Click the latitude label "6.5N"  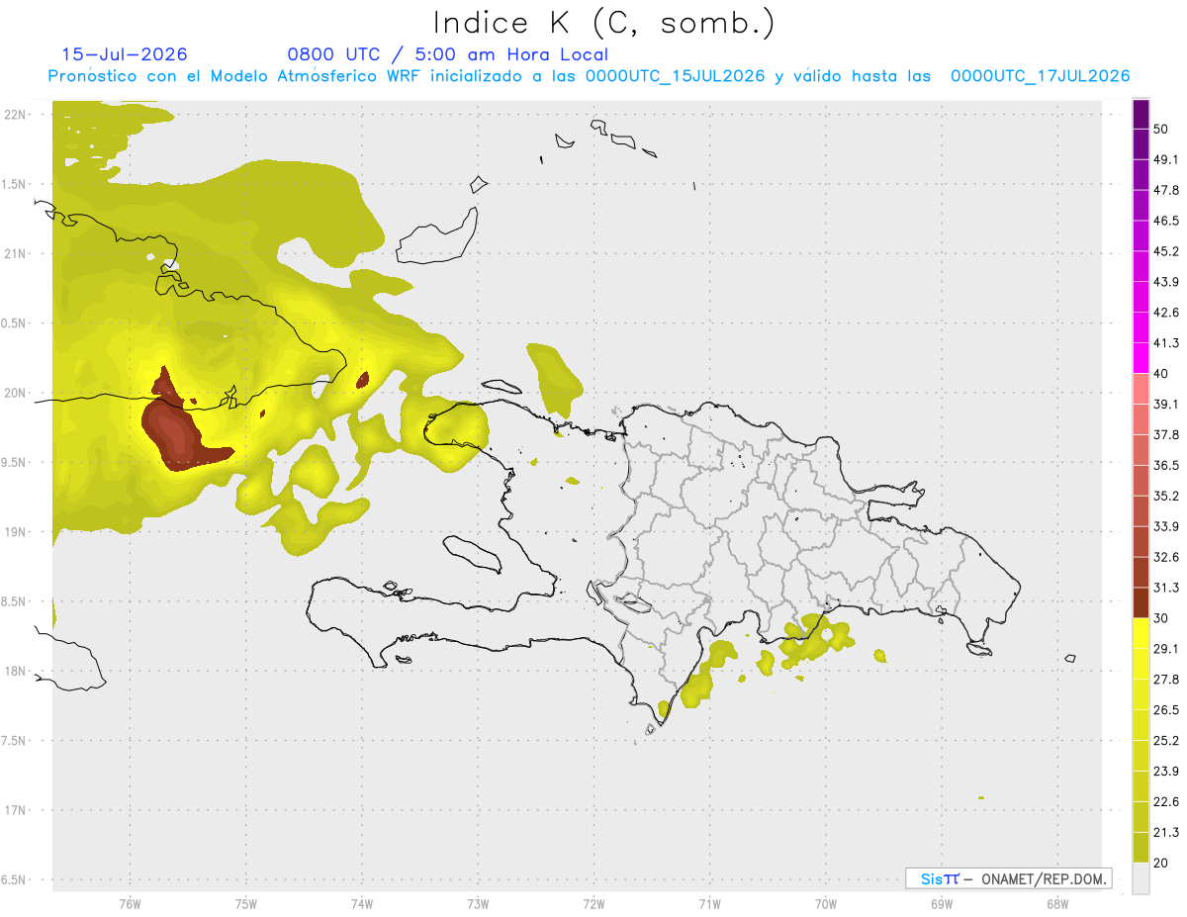[x=15, y=880]
